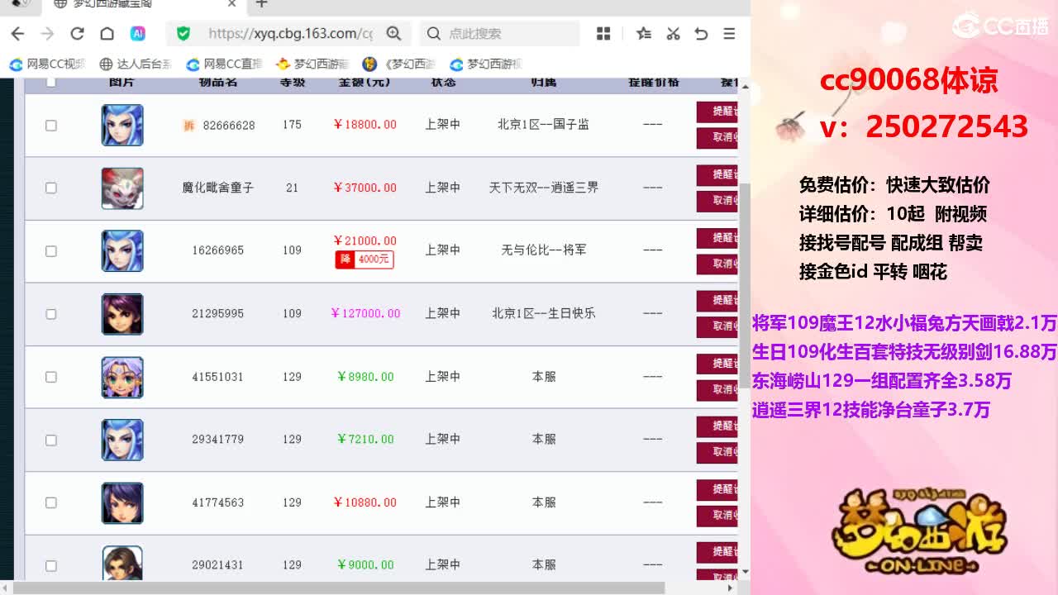Click the 取消 button for item 21295995
Viewport: 1058px width, 595px height.
[717, 326]
